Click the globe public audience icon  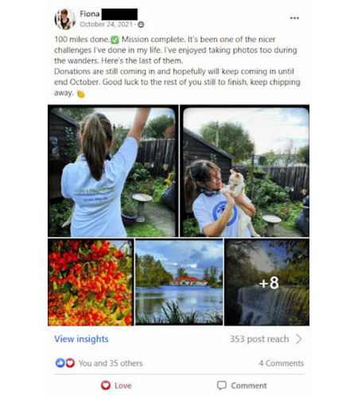[x=141, y=25]
